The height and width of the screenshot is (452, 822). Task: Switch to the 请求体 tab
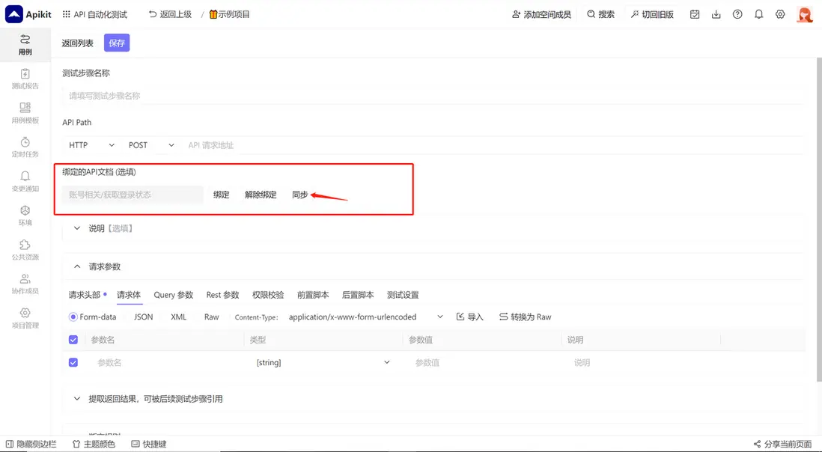pos(129,295)
